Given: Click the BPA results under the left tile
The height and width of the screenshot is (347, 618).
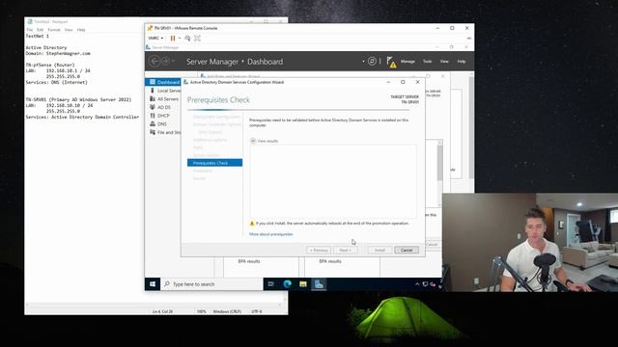Looking at the screenshot, I should tap(249, 261).
